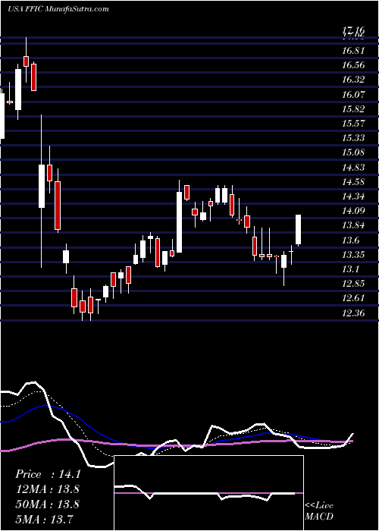This screenshot has height=531, width=379.
Task: Click the 13.84 price axis label
Action: [353, 225]
